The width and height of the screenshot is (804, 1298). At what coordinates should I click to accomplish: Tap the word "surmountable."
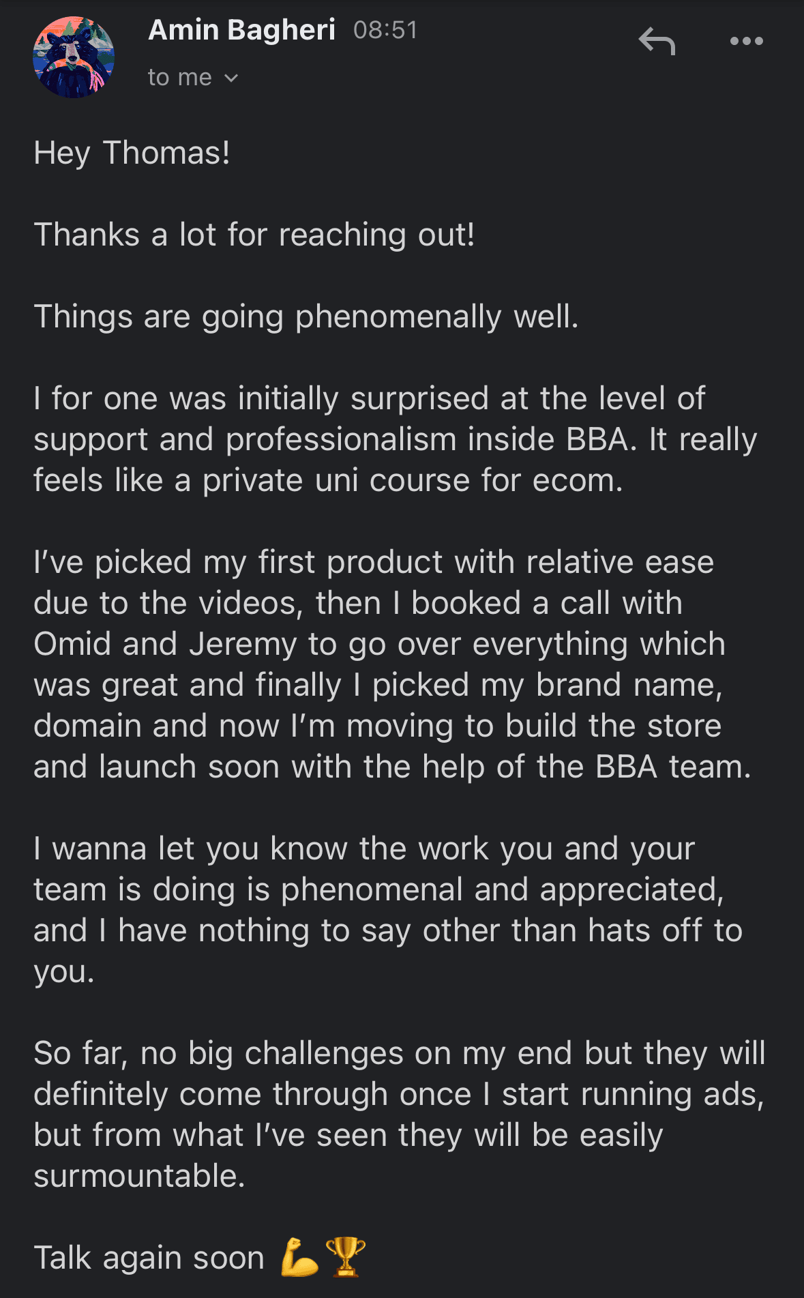(x=140, y=1176)
